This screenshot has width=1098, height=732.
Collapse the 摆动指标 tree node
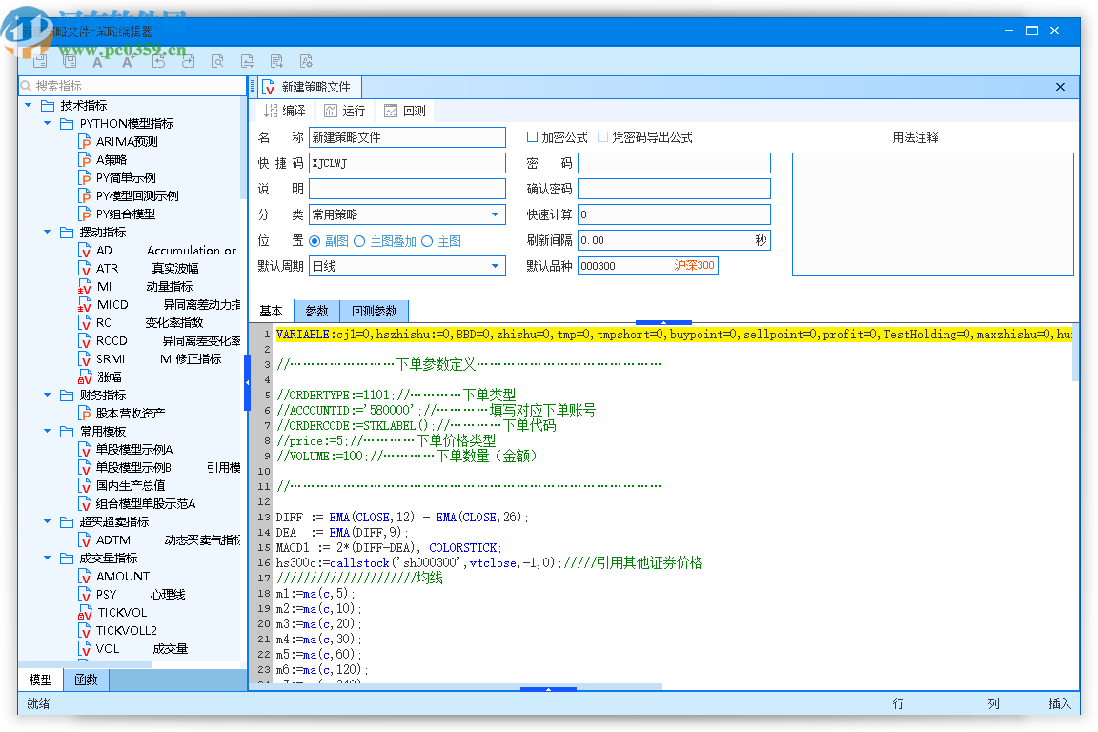(48, 232)
